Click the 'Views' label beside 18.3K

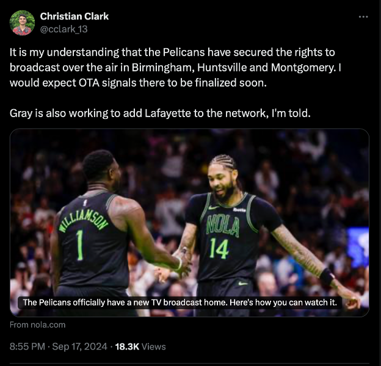pyautogui.click(x=154, y=346)
